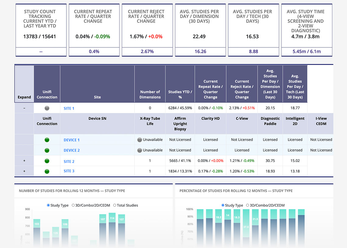Sort by the Site column header
Image resolution: width=347 pixels, height=248 pixels.
coord(97,97)
